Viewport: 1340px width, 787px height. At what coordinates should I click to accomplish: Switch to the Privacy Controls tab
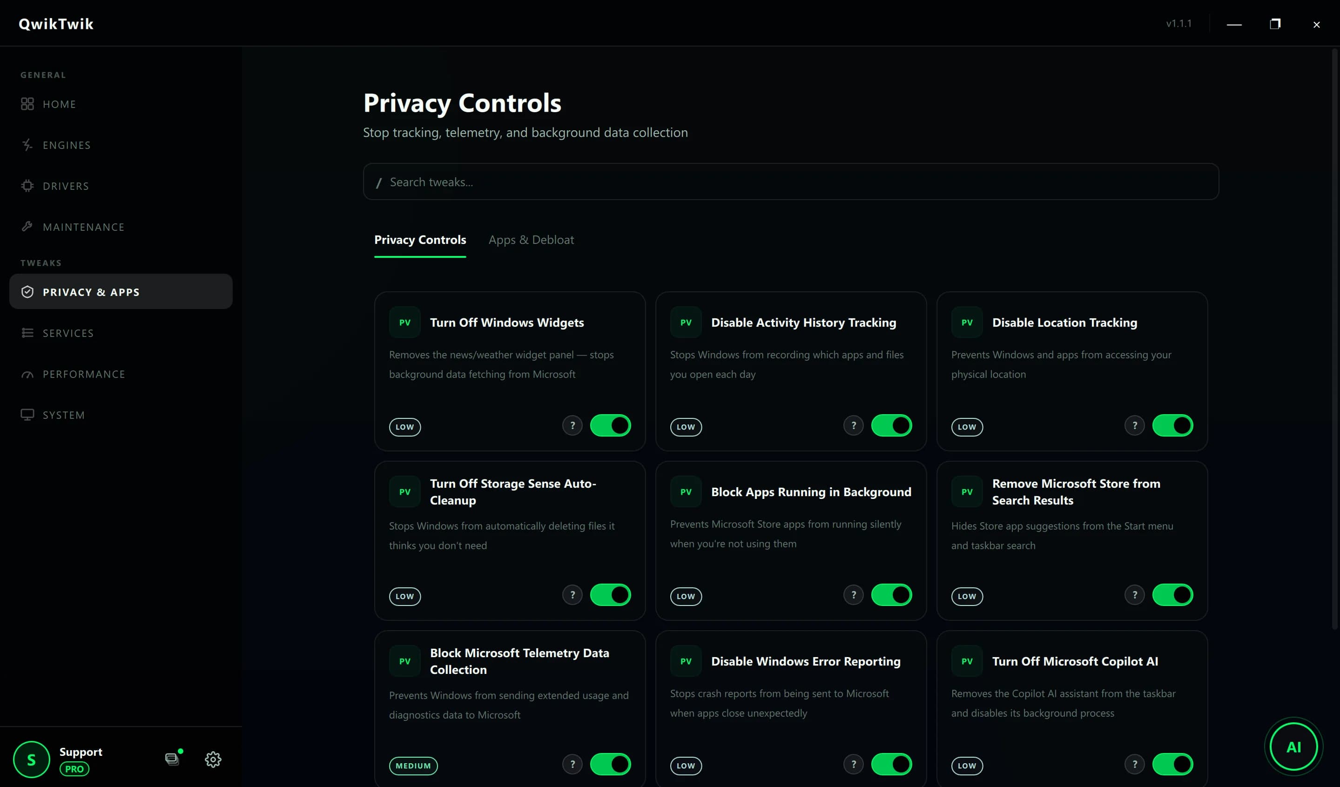tap(420, 240)
